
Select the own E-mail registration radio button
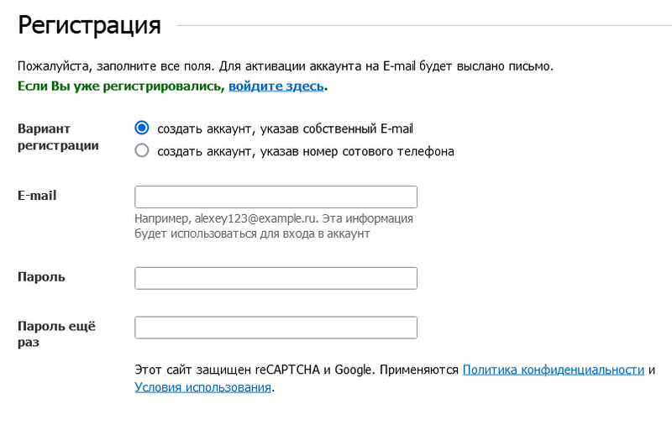point(142,129)
